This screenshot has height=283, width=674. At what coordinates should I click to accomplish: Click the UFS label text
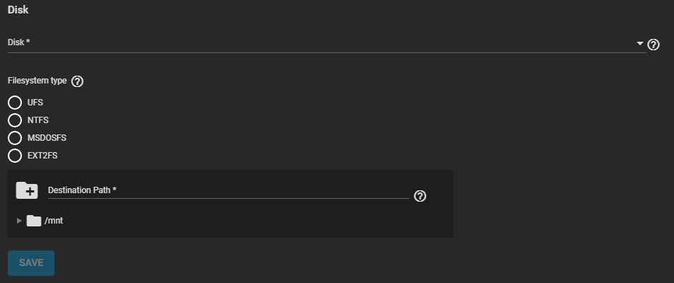coord(35,103)
